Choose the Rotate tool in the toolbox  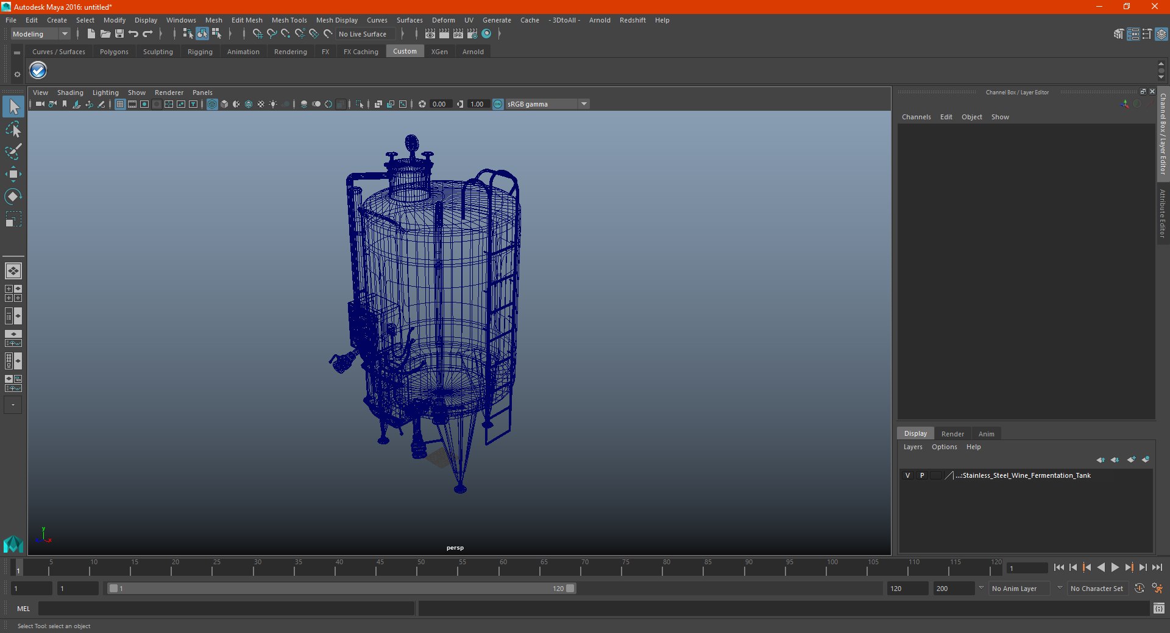pyautogui.click(x=13, y=197)
